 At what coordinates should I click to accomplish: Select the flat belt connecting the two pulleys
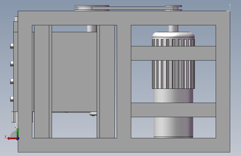tap(133, 8)
